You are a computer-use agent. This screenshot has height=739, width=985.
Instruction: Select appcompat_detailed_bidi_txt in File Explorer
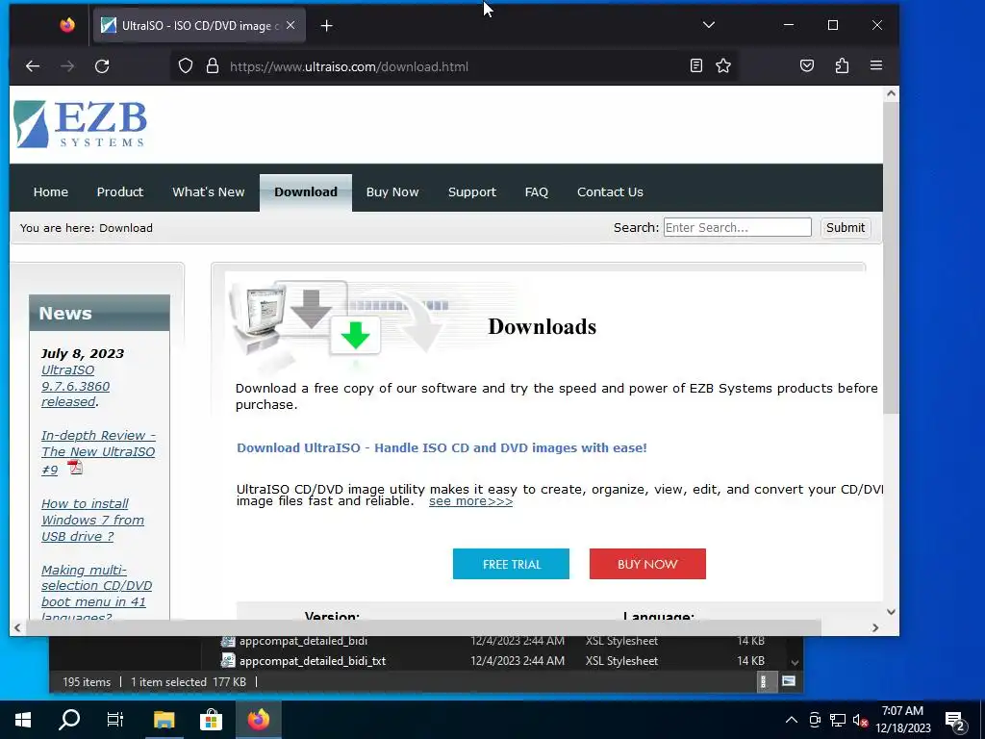[313, 661]
